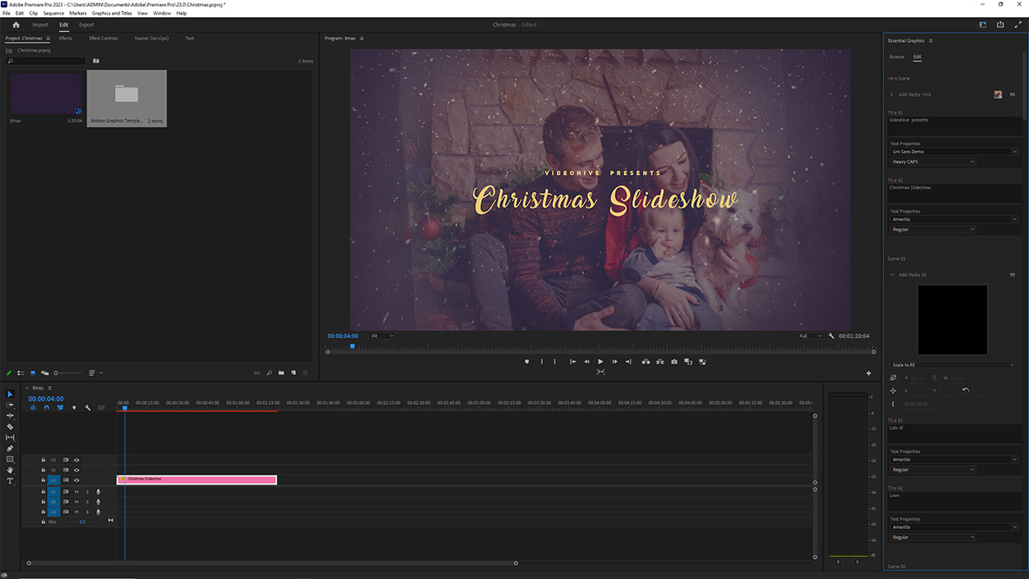This screenshot has height=579, width=1029.
Task: Open the Markers menu
Action: coord(78,13)
